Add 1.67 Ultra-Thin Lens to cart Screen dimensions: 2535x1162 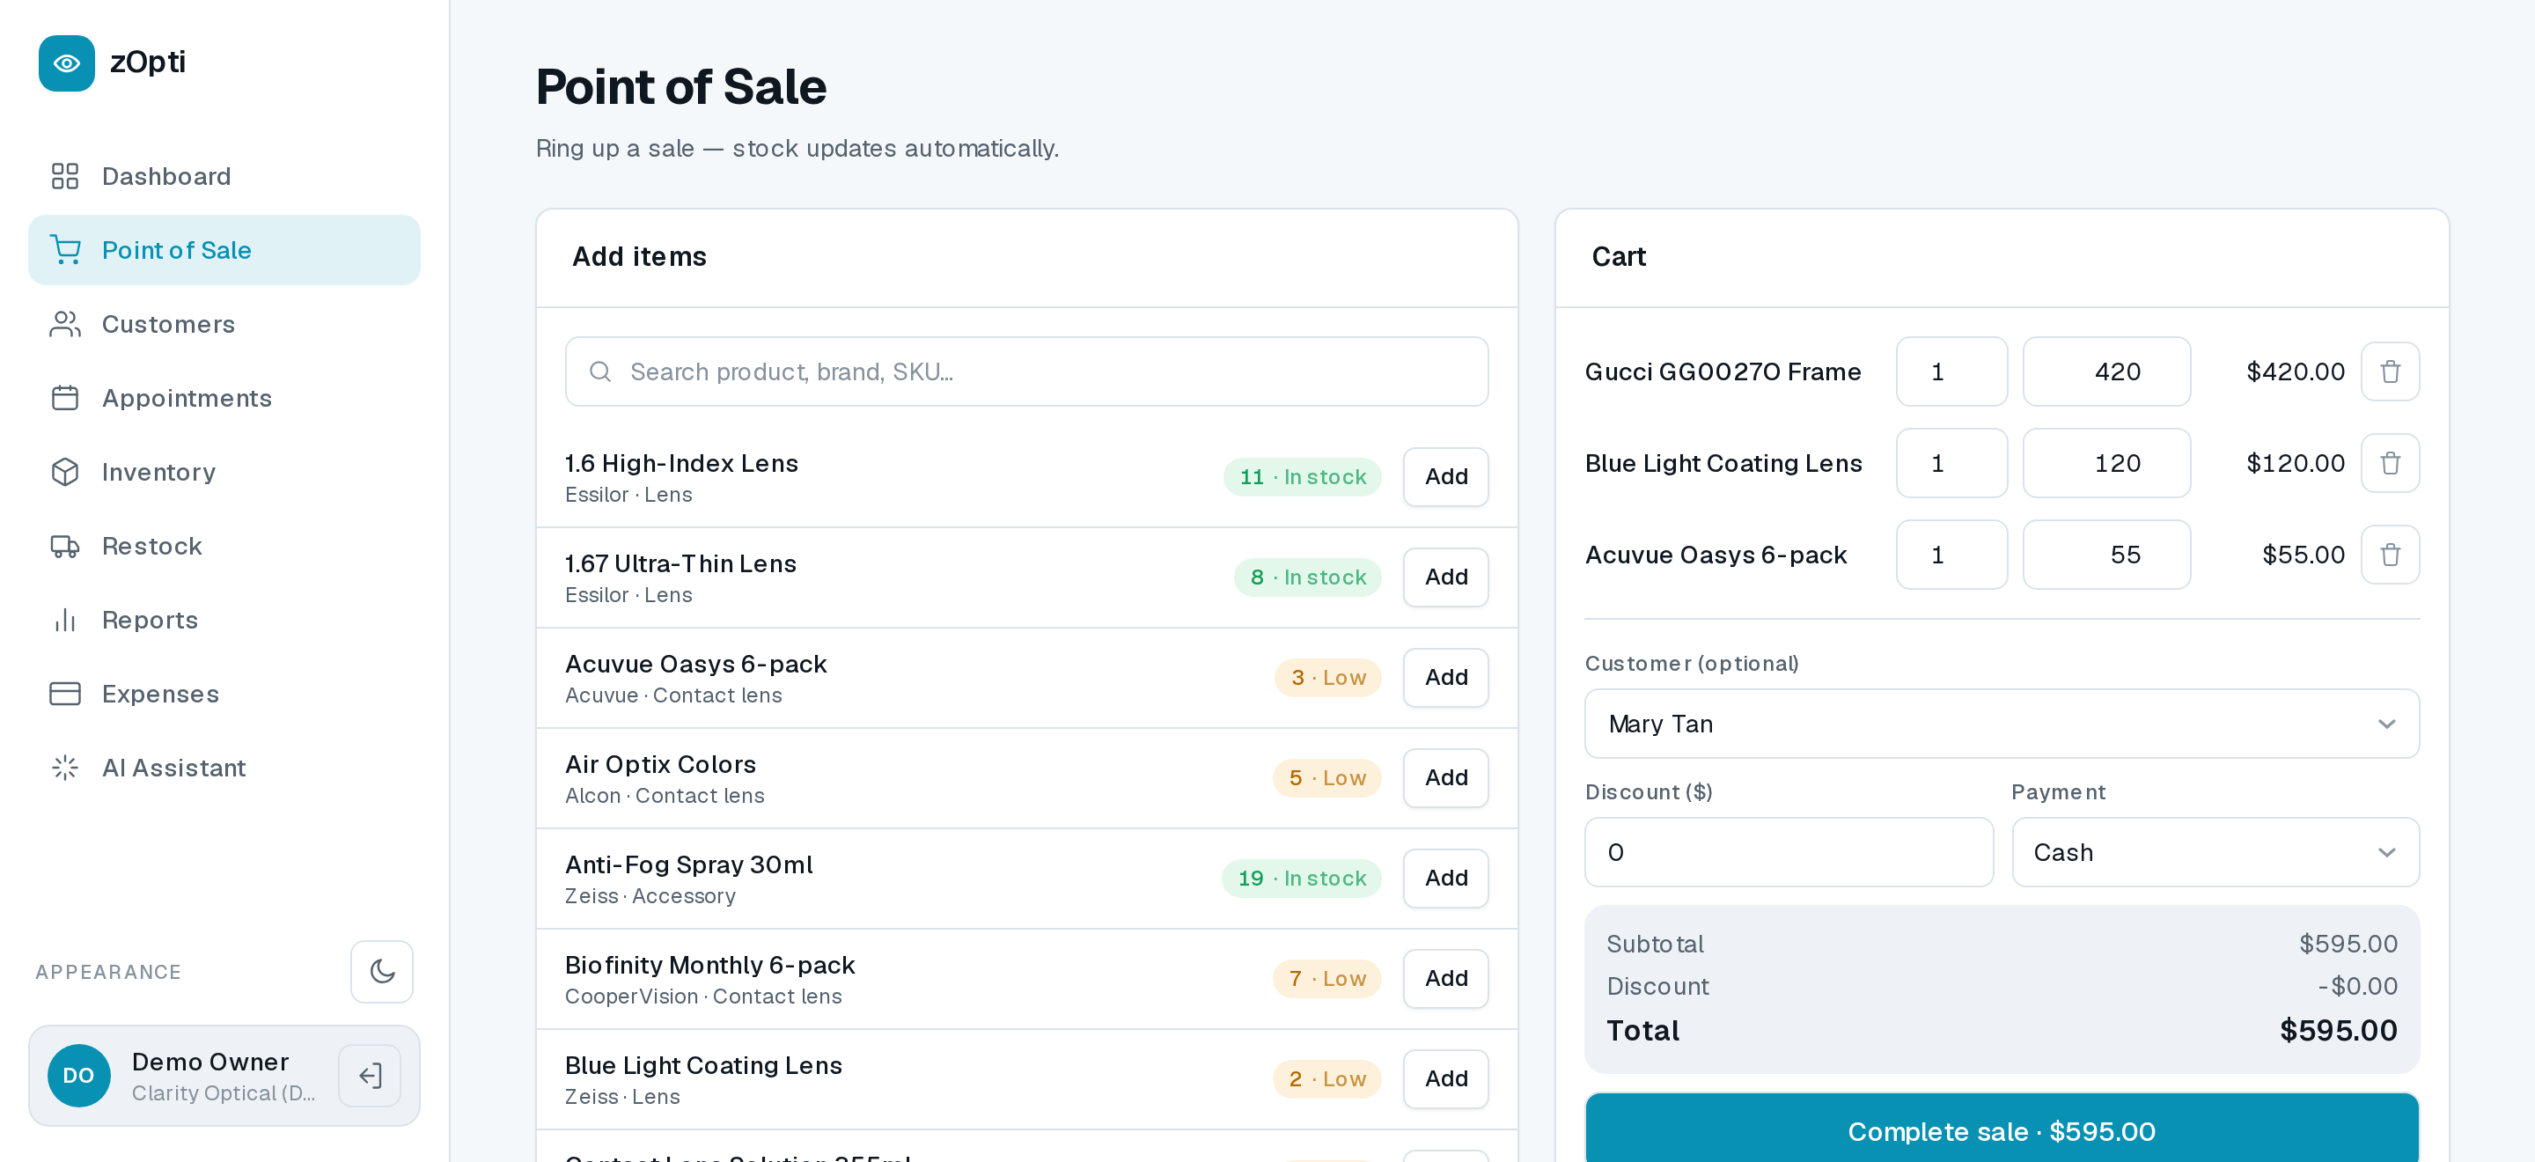[x=1445, y=577]
